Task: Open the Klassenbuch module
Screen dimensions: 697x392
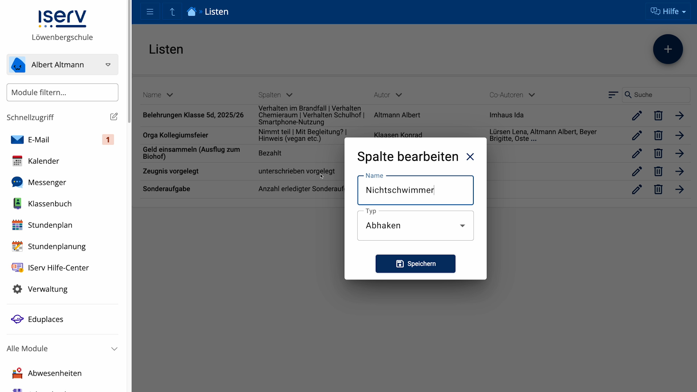Action: point(50,204)
